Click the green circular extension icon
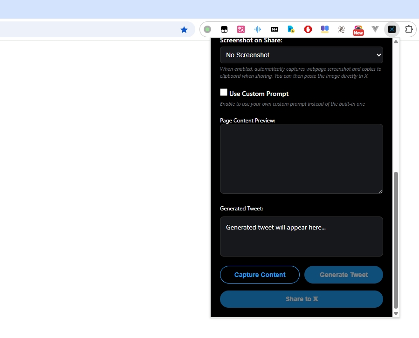Screen dimensions: 419x338 click(x=207, y=29)
